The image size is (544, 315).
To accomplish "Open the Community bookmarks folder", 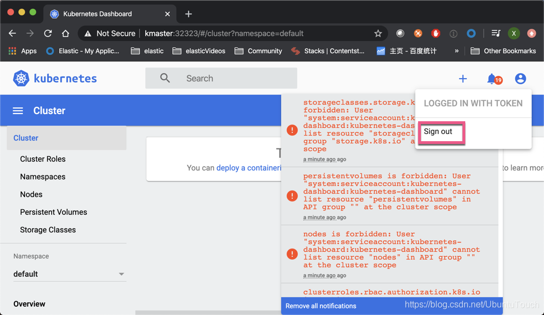I will point(258,51).
